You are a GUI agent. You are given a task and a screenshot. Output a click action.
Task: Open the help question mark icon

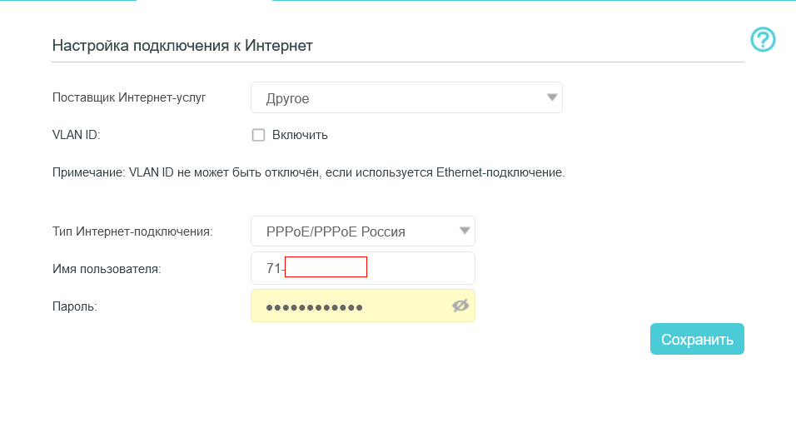(x=763, y=39)
